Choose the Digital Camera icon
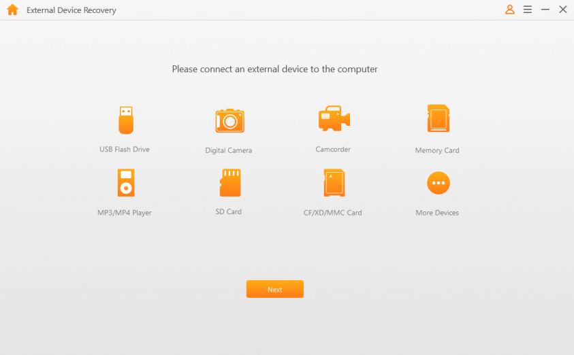The width and height of the screenshot is (574, 355). coord(229,121)
